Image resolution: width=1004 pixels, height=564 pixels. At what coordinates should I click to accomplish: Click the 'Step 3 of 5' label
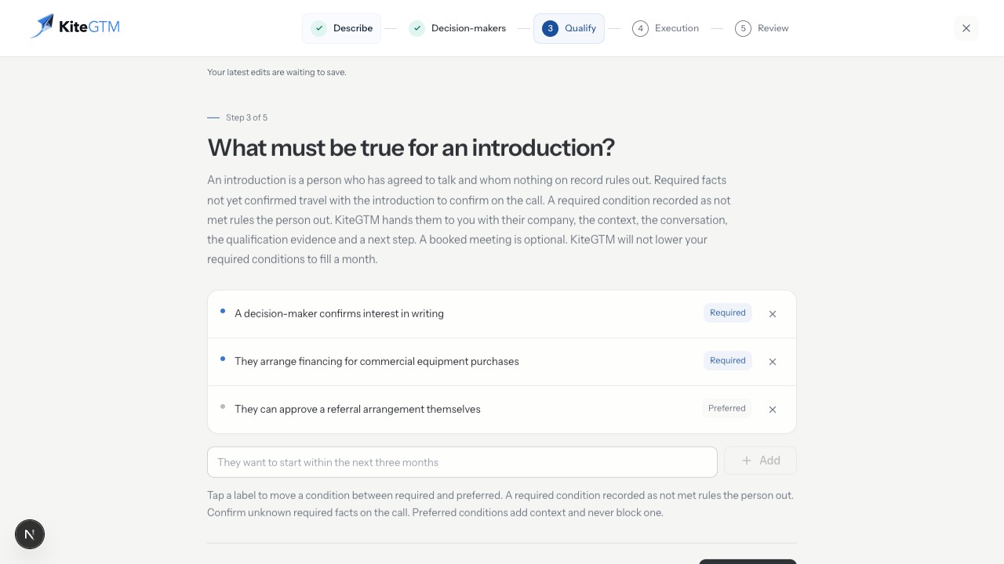(246, 117)
